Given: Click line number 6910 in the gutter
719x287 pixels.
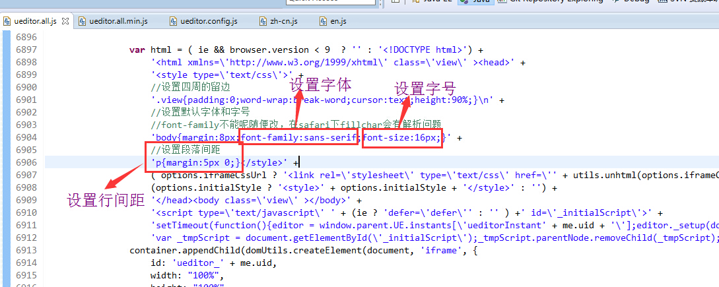Looking at the screenshot, I should 26,212.
